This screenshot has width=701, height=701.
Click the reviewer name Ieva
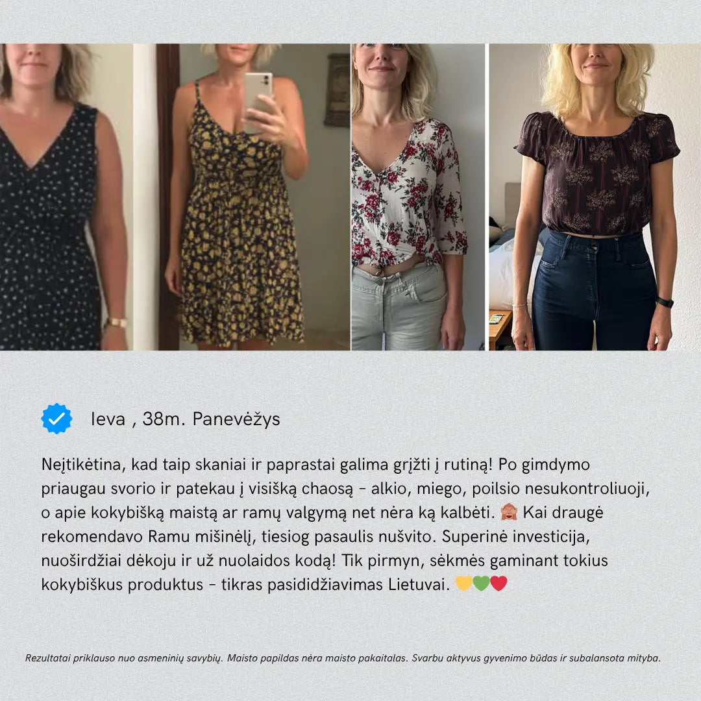108,419
